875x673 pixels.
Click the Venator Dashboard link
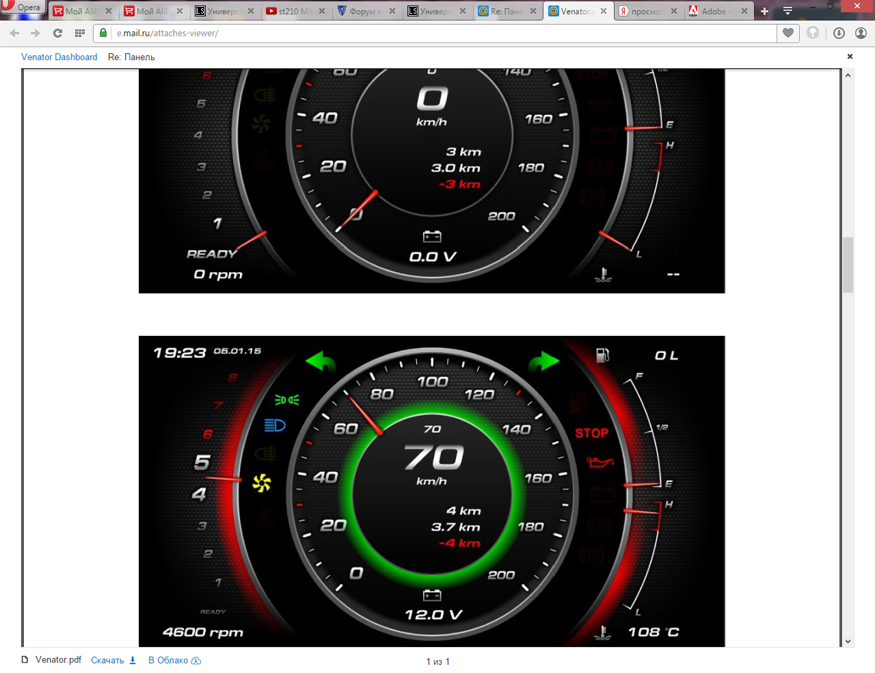tap(59, 57)
